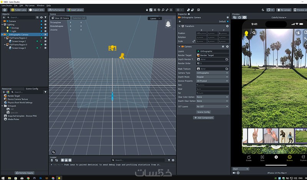Toggle the Lighting object checkbox

(45, 25)
